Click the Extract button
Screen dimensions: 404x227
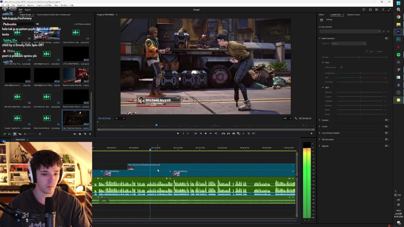tap(229, 133)
